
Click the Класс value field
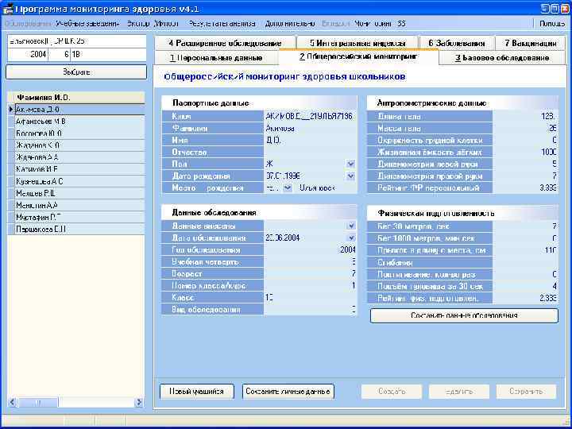(x=310, y=298)
